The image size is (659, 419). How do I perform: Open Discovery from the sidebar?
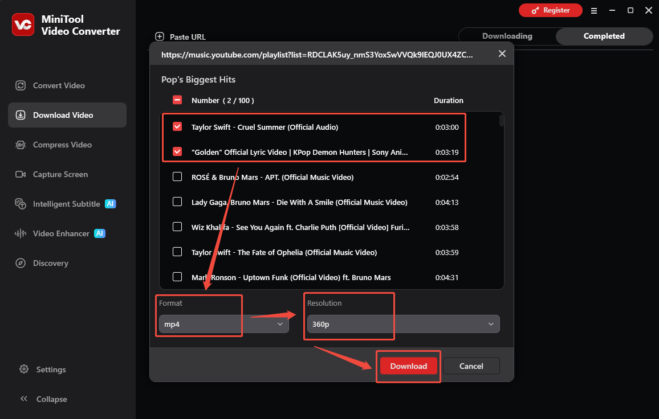point(67,263)
